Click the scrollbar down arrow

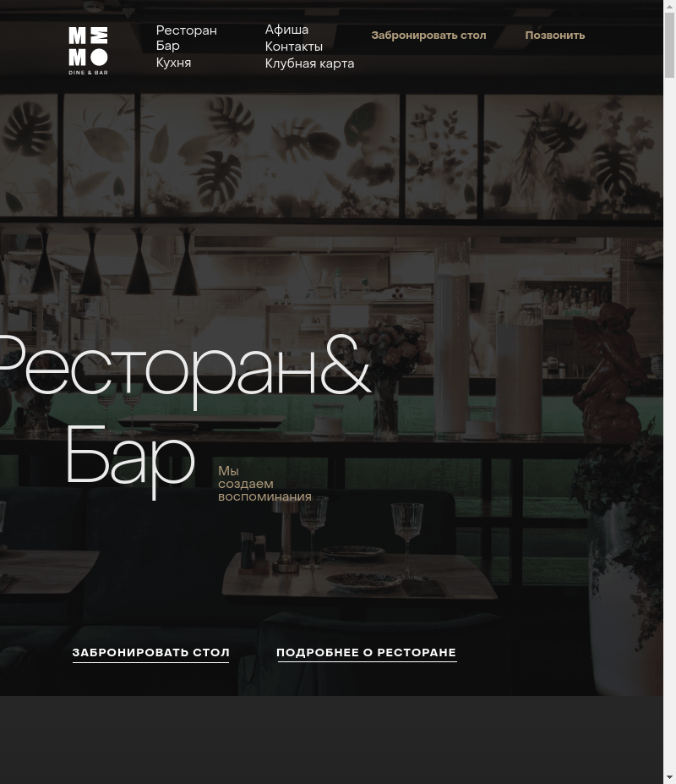669,778
